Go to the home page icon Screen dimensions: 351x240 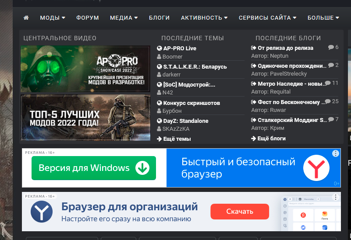click(x=26, y=17)
